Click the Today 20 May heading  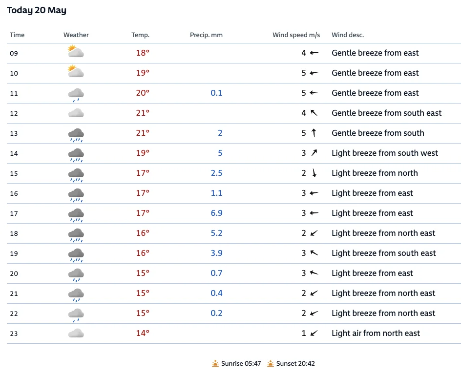pyautogui.click(x=37, y=10)
